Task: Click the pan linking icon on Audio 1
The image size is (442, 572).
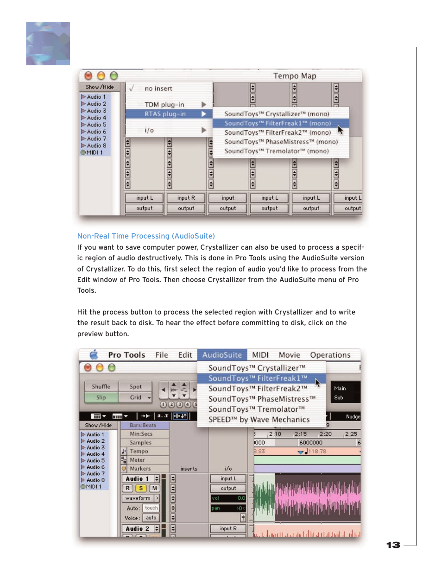Action: [243, 518]
